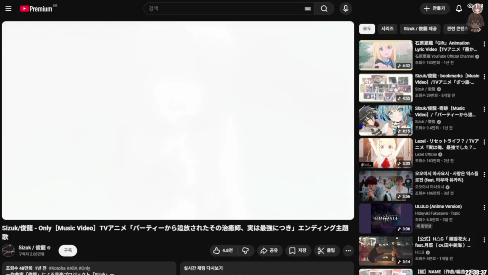This screenshot has height=275, width=488.
Task: Focus the 검색 search field
Action: tap(229, 8)
